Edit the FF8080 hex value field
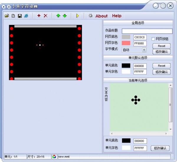The width and height of the screenshot is (177, 162). 140,43
